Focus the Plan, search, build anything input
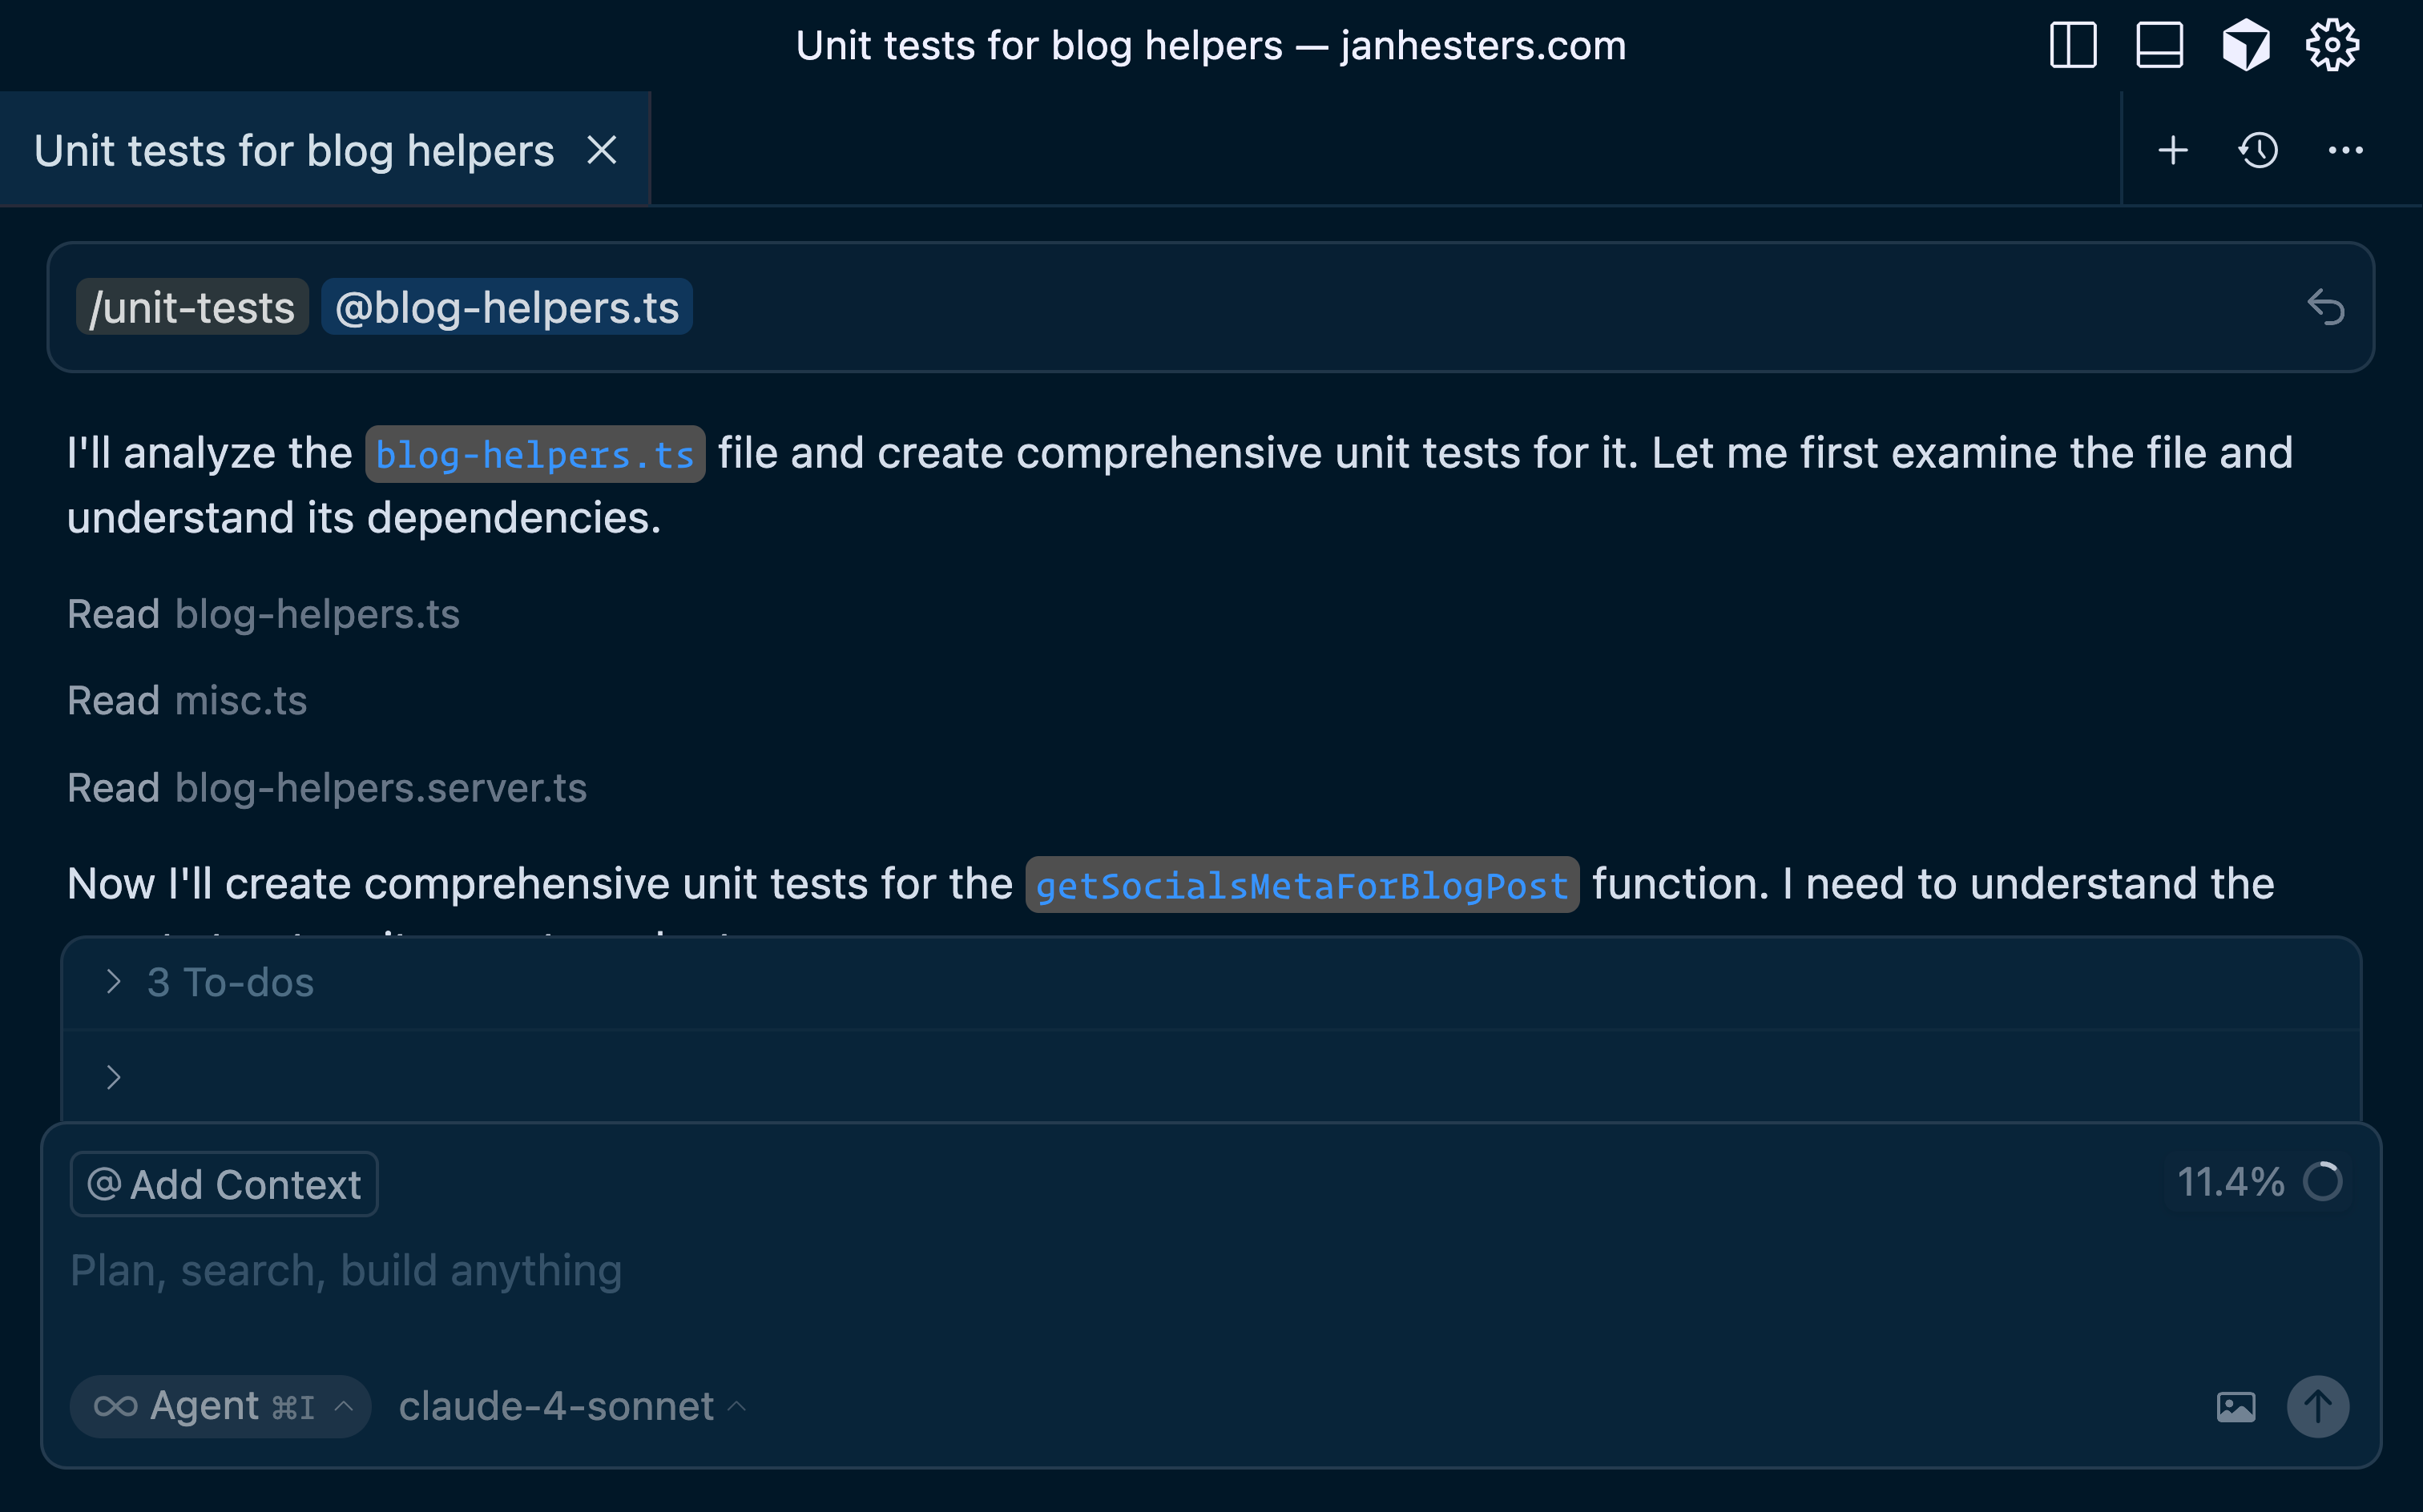The height and width of the screenshot is (1512, 2423). click(700, 1271)
